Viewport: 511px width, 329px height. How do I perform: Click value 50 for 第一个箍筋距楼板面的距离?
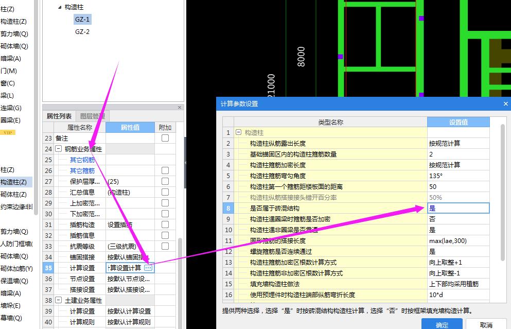click(x=433, y=186)
